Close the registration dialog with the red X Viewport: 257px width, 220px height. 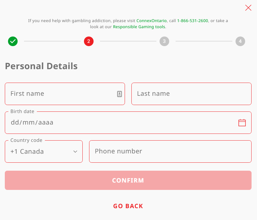[248, 8]
